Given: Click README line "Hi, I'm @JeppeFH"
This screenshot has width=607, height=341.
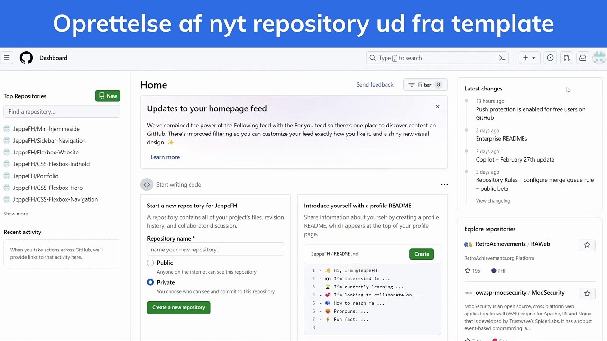Looking at the screenshot, I should tap(355, 270).
